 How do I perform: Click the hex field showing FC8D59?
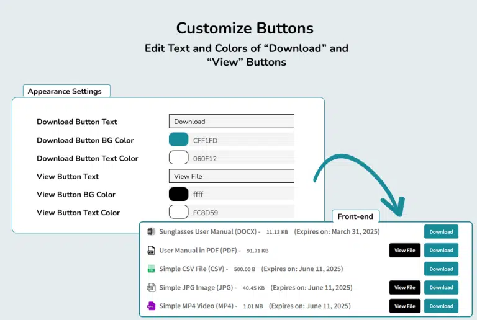point(241,213)
